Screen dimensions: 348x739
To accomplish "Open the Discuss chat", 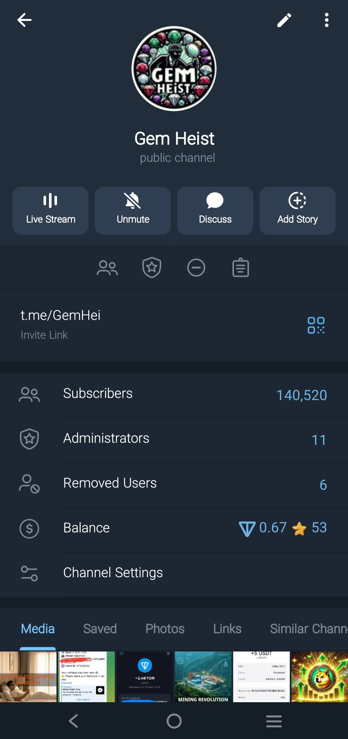I will click(215, 210).
